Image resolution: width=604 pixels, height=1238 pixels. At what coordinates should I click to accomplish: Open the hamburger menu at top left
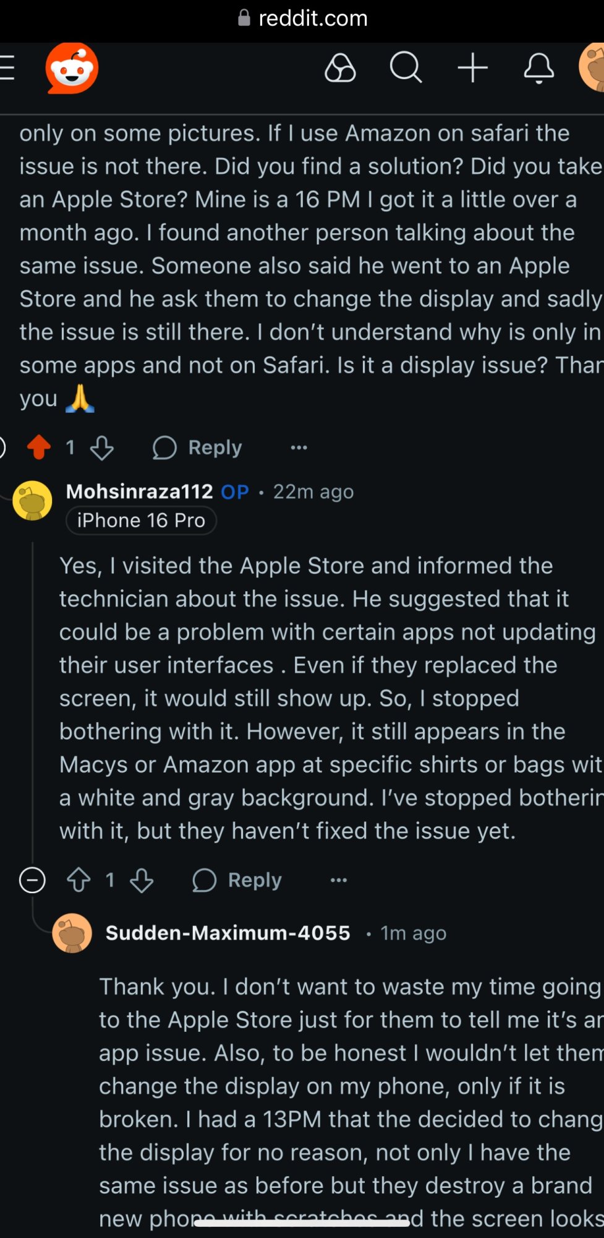7,67
